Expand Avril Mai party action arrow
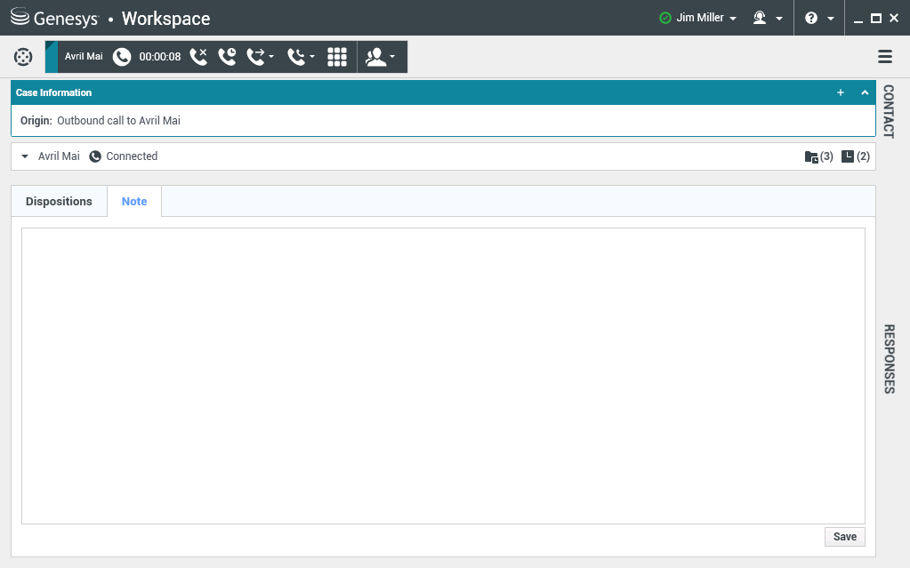Screen dimensions: 910x568 coord(25,156)
